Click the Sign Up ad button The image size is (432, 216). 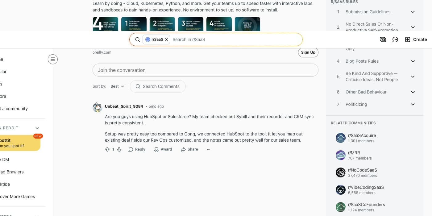[x=308, y=52]
